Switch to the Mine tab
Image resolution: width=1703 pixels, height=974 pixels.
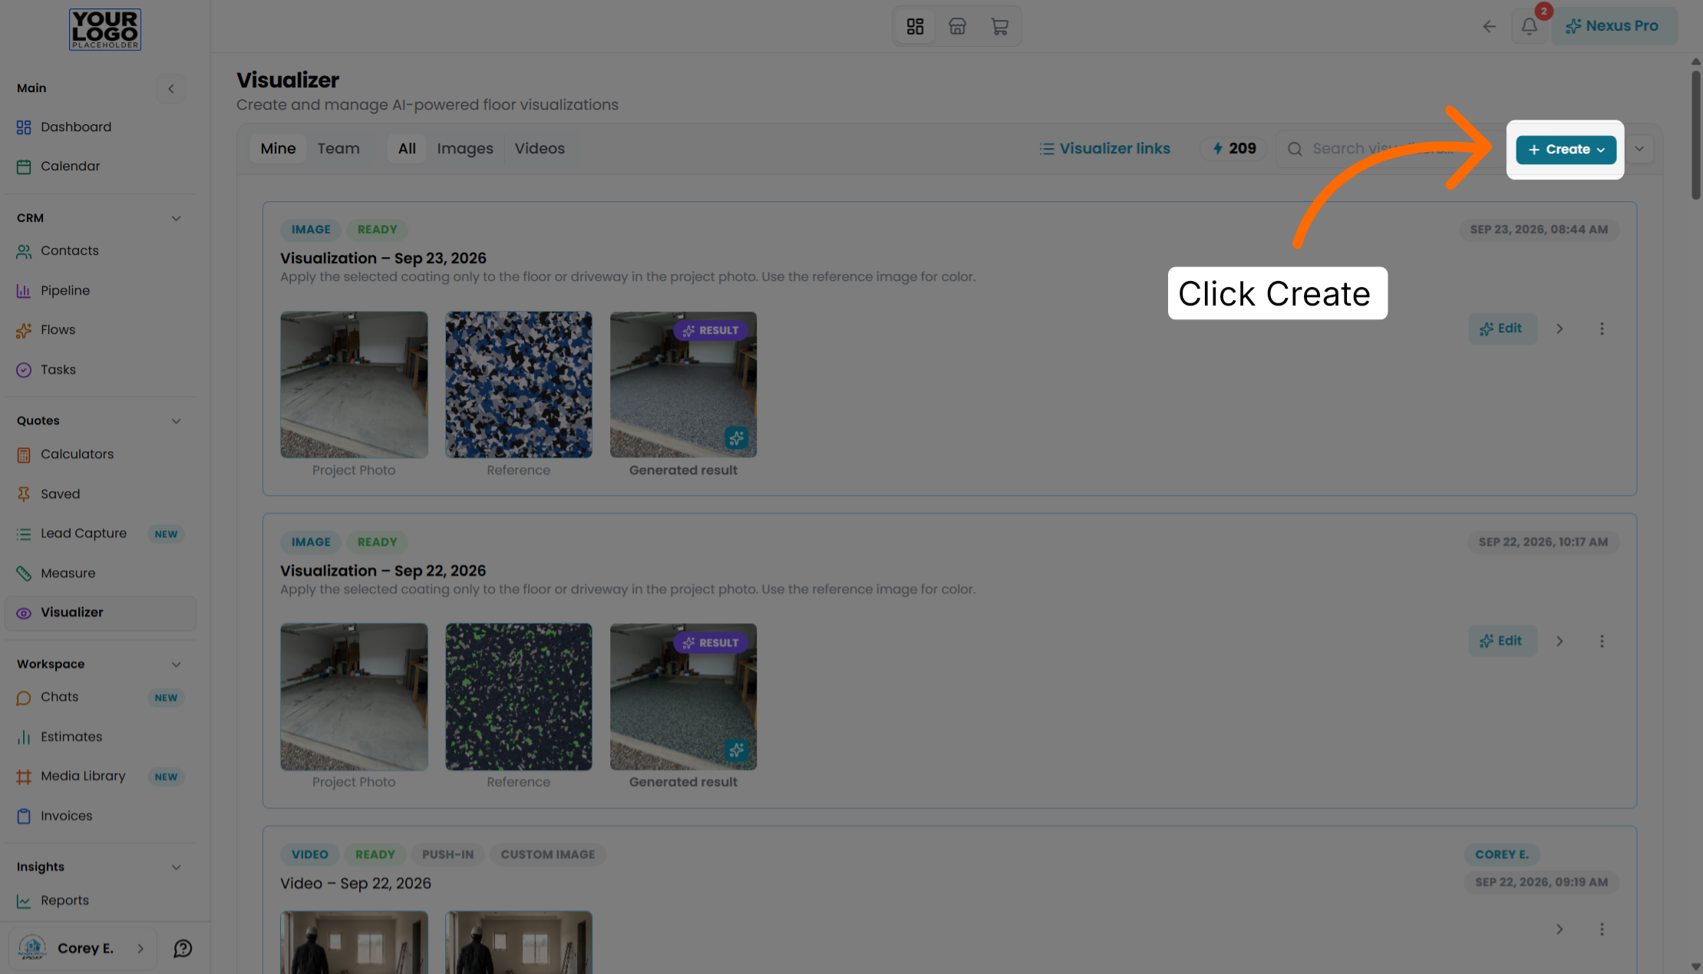[x=278, y=148]
